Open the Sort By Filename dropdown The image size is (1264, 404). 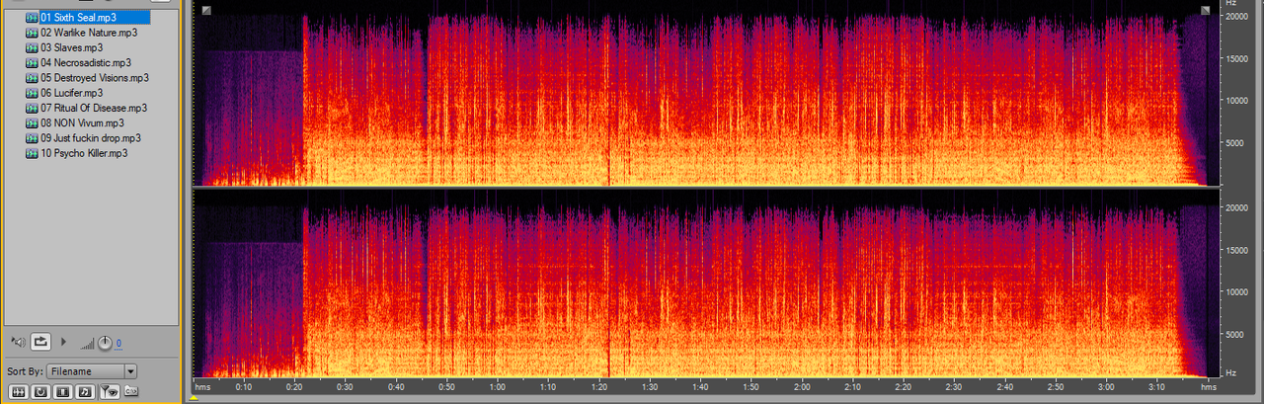pyautogui.click(x=92, y=371)
